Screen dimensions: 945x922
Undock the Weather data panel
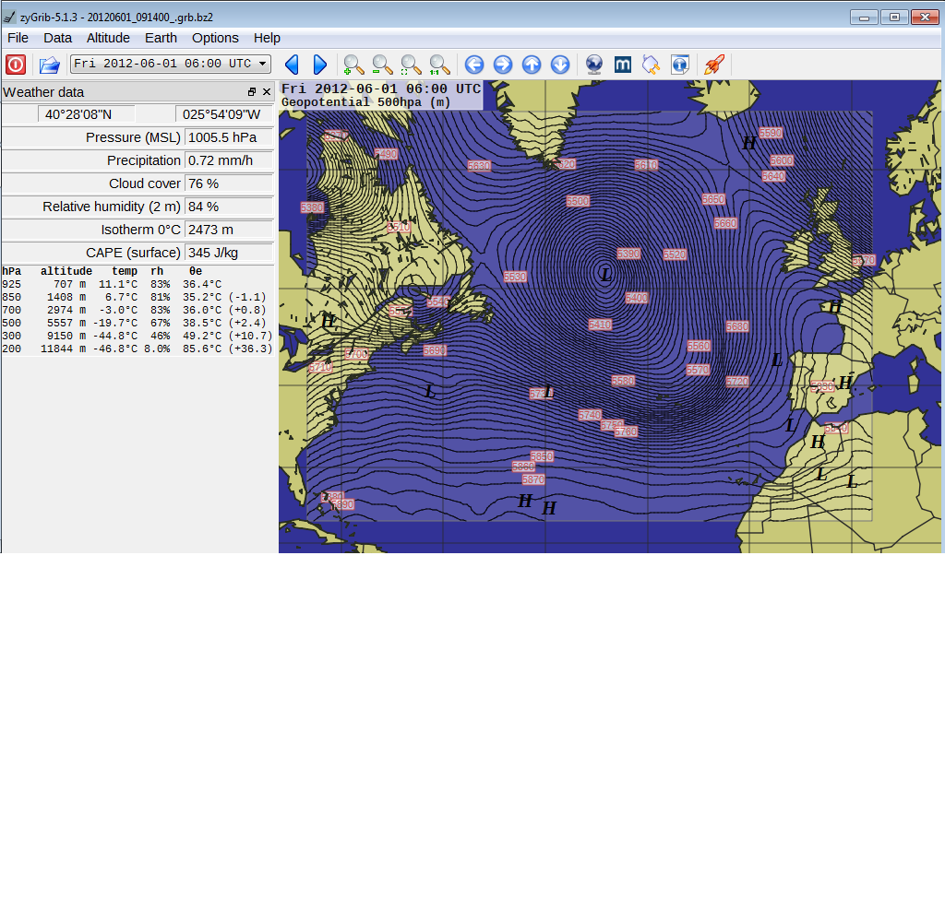coord(252,92)
